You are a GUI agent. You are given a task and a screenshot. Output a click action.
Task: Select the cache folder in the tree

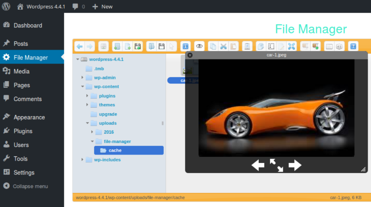[x=115, y=150]
